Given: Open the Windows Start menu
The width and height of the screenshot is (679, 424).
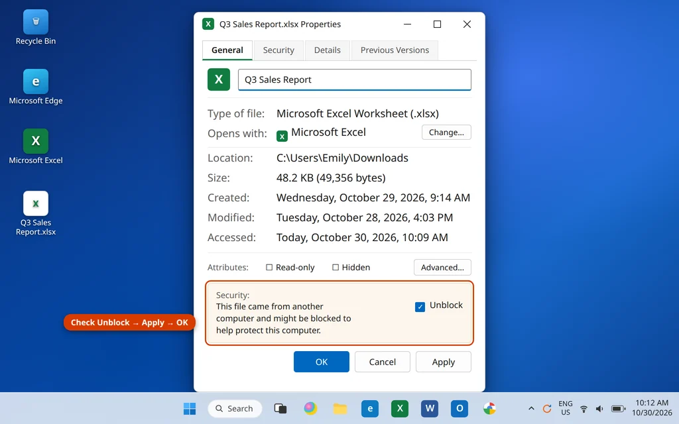Looking at the screenshot, I should click(189, 408).
